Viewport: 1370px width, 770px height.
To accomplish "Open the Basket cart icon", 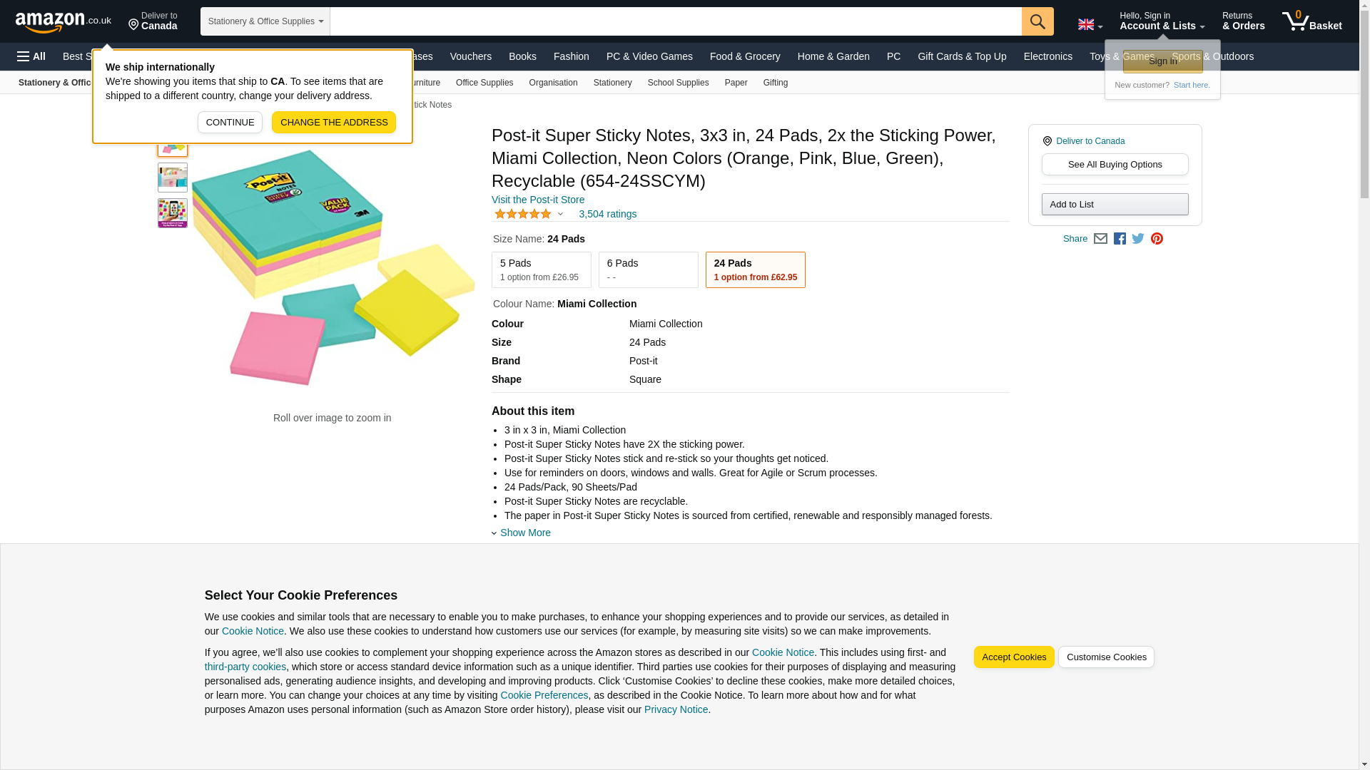I will (x=1311, y=21).
